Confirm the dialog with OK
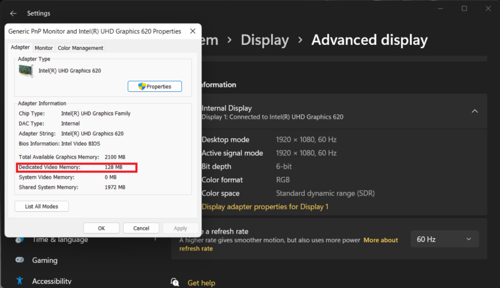This screenshot has width=500, height=288. (x=101, y=228)
